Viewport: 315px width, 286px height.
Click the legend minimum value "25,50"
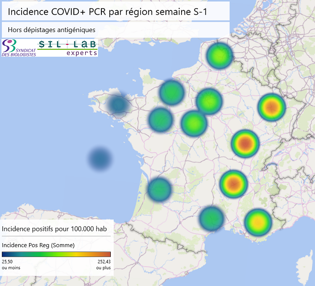7,262
